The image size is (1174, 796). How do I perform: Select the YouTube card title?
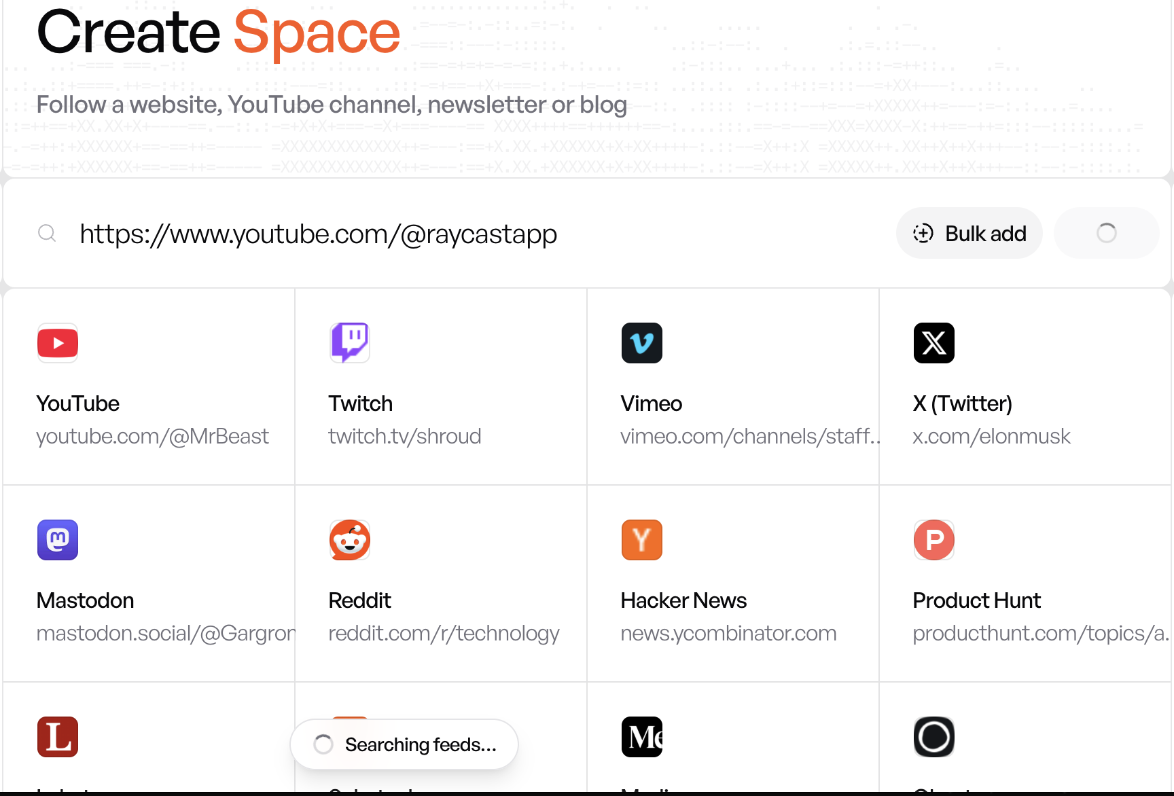click(x=78, y=403)
